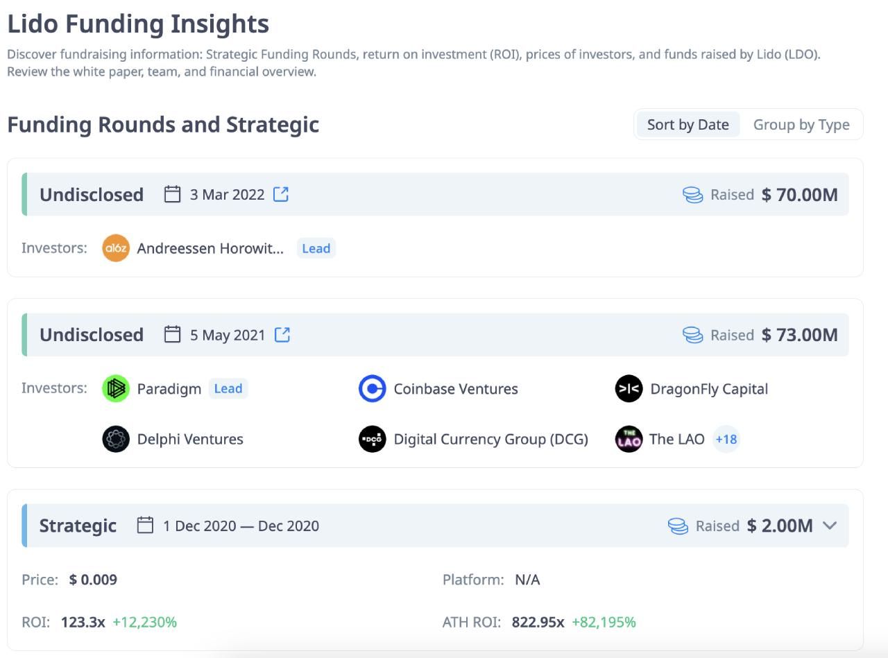Click the '+82,195%' ATH ROI percentage
This screenshot has width=888, height=658.
click(x=604, y=622)
